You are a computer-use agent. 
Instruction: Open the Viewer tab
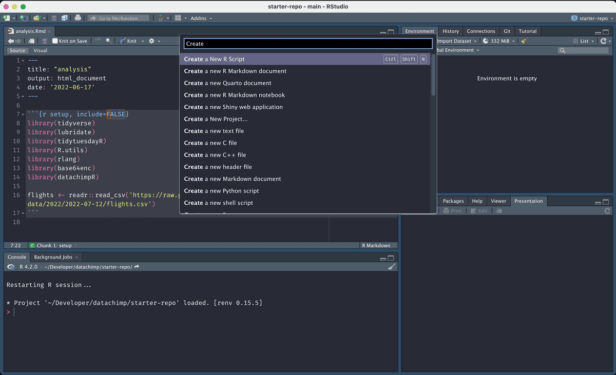[x=498, y=201]
